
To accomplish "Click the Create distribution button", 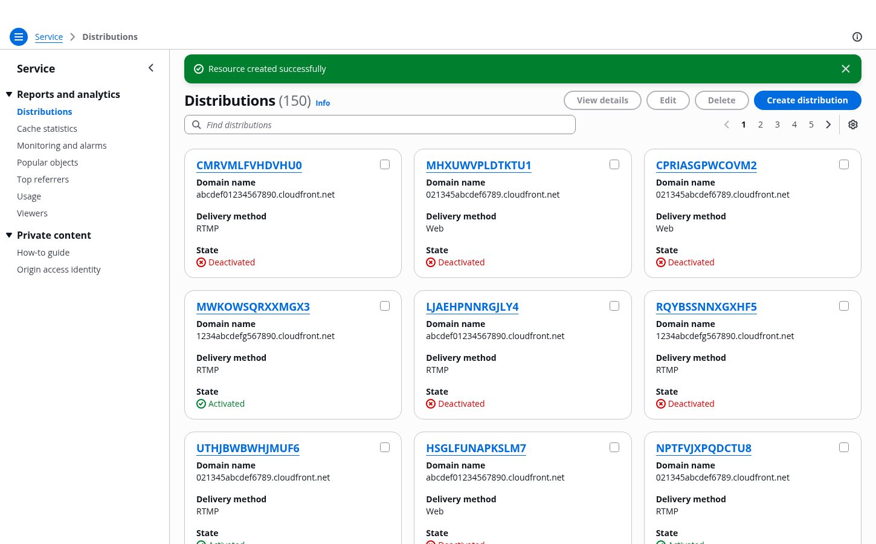I will tap(807, 100).
